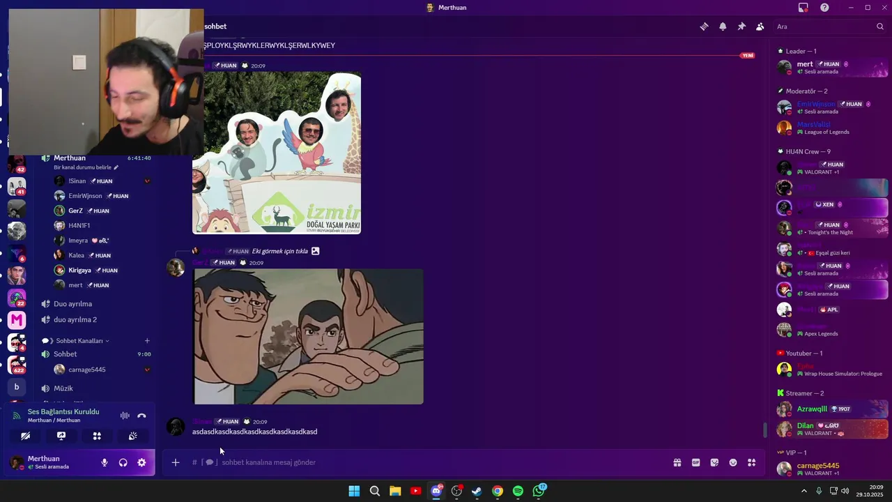Share your screen in voice panel
Image resolution: width=892 pixels, height=502 pixels.
61,436
